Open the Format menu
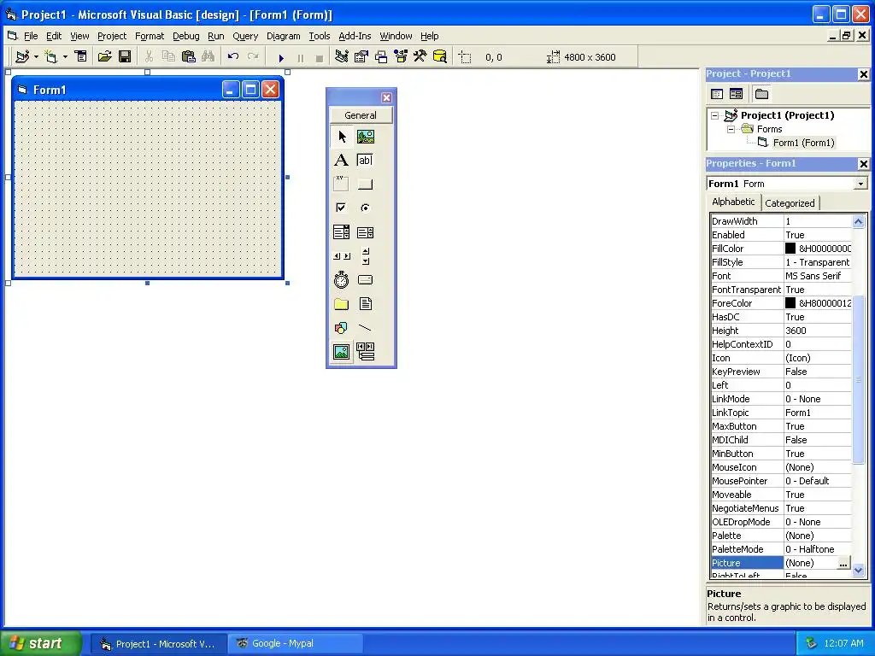The image size is (875, 656). click(150, 36)
